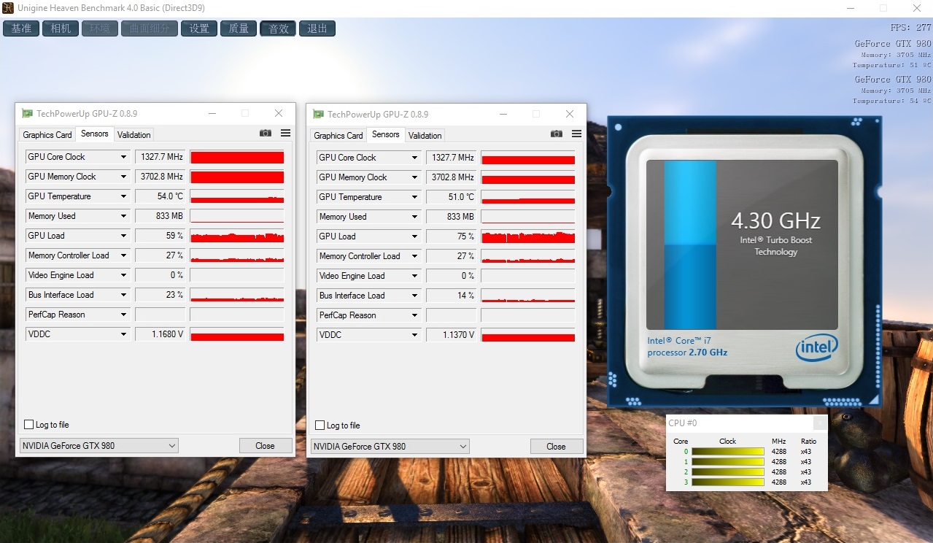Open 质量 quality menu in Heaven toolbar
Viewport: 933px width, 543px height.
pyautogui.click(x=239, y=28)
